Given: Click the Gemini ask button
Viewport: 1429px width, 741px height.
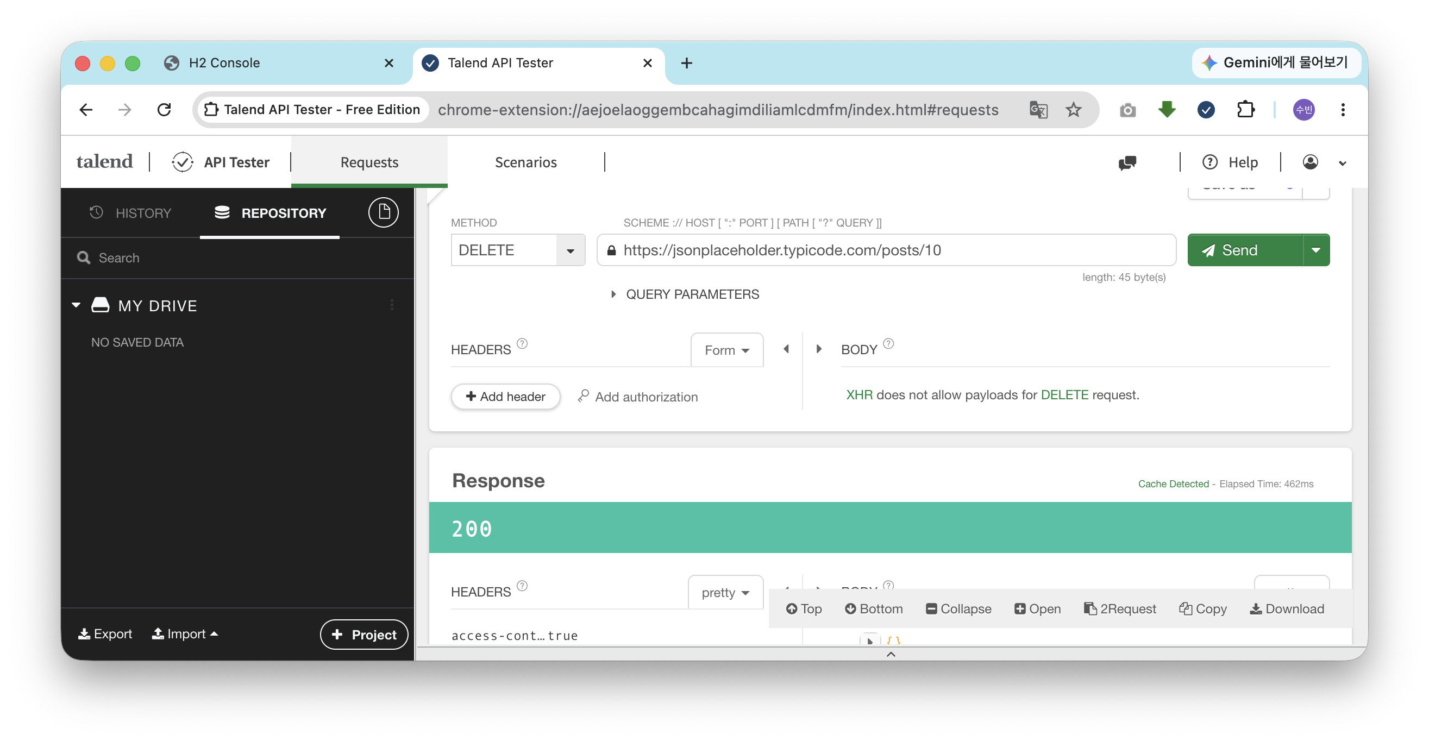Looking at the screenshot, I should [1276, 62].
